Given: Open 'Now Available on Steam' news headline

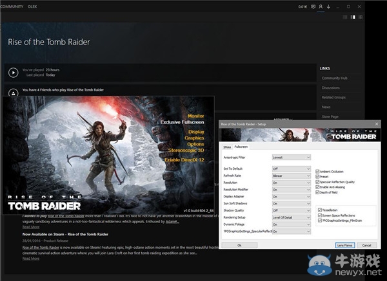Looking at the screenshot, I should pos(65,234).
